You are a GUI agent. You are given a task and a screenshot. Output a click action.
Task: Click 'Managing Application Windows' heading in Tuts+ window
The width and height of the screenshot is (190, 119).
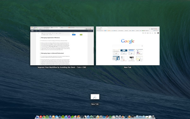tap(50, 38)
